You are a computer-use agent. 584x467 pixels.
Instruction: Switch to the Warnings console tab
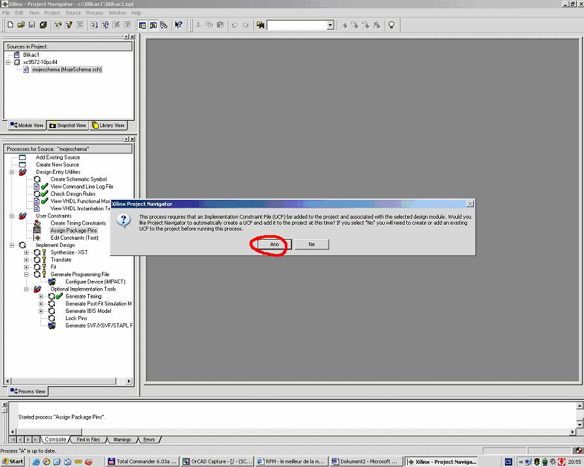pyautogui.click(x=122, y=440)
